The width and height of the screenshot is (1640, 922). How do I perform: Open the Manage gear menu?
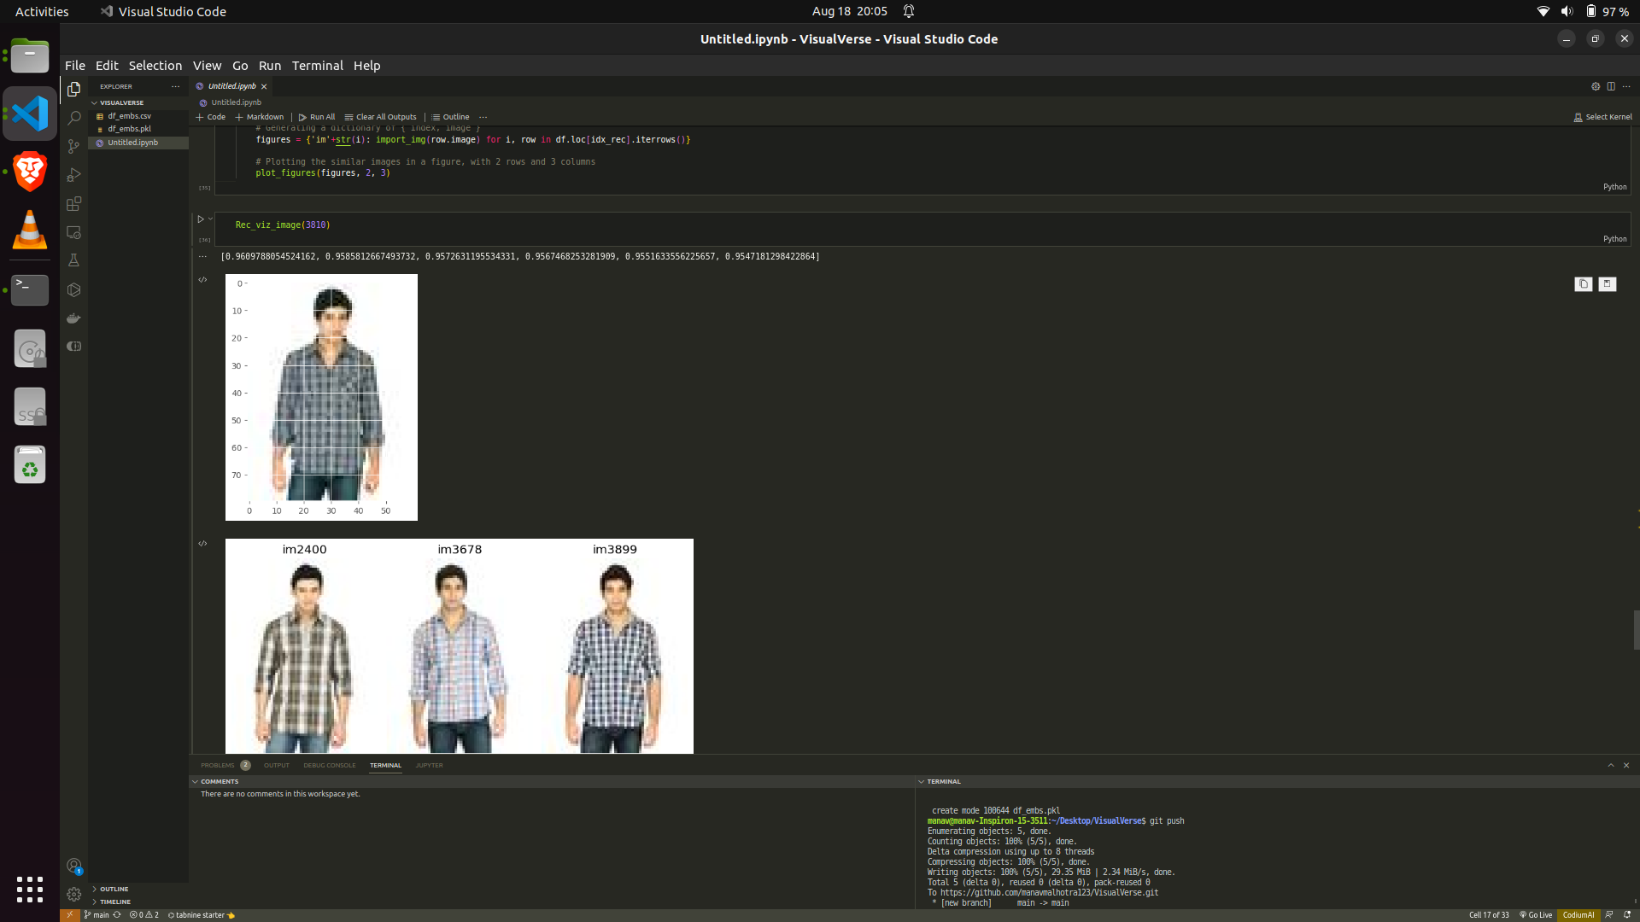tap(73, 895)
